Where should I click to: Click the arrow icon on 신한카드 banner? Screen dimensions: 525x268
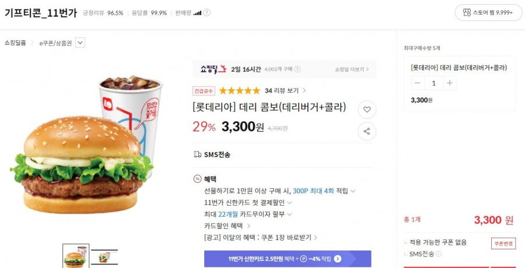[338, 259]
